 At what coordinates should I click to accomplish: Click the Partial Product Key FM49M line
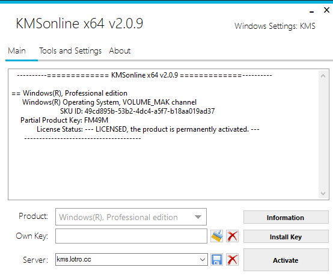coord(64,120)
